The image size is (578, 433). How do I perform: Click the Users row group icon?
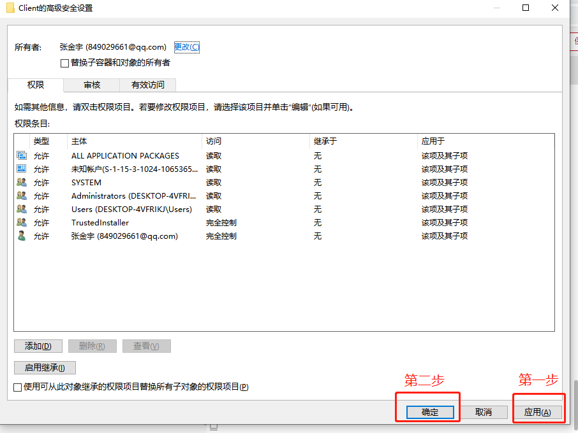22,209
